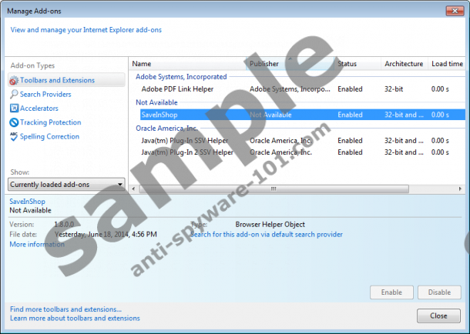The width and height of the screenshot is (470, 334).
Task: Click the Spelling Correction icon
Action: tap(13, 136)
